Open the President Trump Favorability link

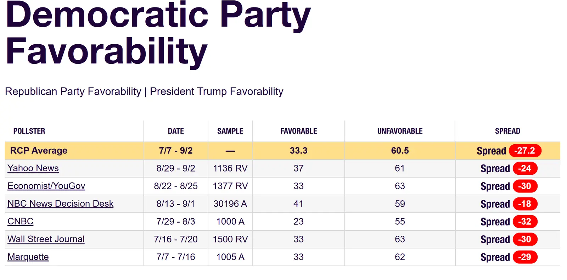217,91
